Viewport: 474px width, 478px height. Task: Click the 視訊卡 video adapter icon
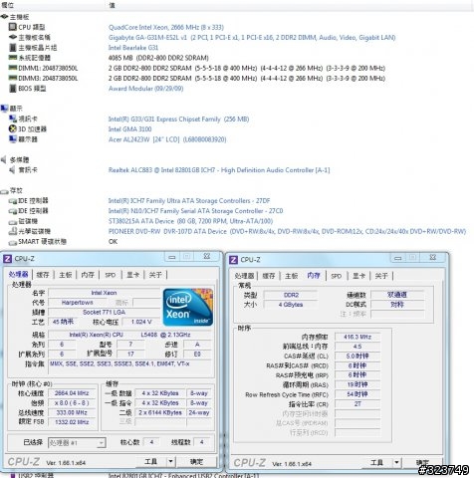click(13, 119)
